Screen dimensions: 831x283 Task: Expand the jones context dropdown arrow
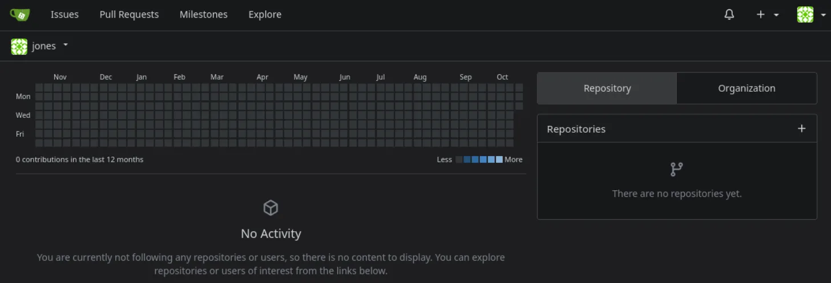coord(66,44)
